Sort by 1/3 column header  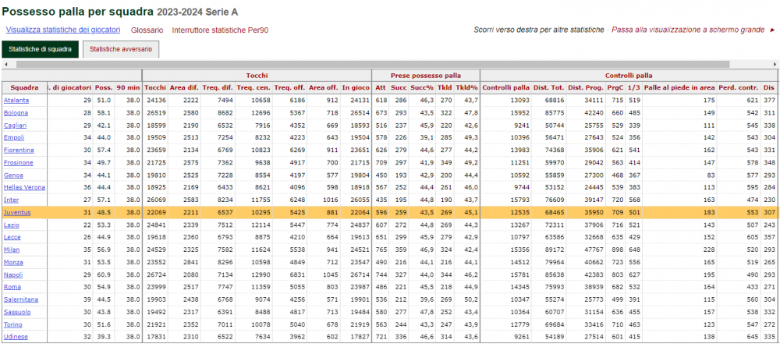click(633, 87)
